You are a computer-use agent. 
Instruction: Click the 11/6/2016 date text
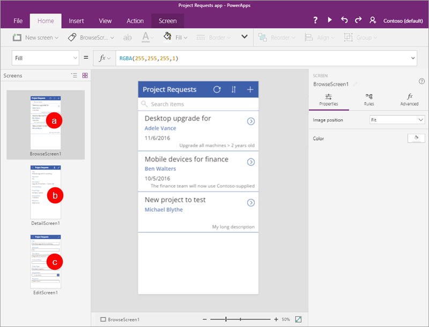point(157,138)
